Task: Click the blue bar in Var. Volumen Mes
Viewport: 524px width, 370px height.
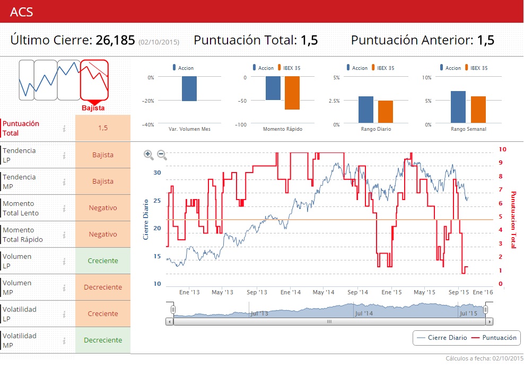Action: click(x=189, y=89)
